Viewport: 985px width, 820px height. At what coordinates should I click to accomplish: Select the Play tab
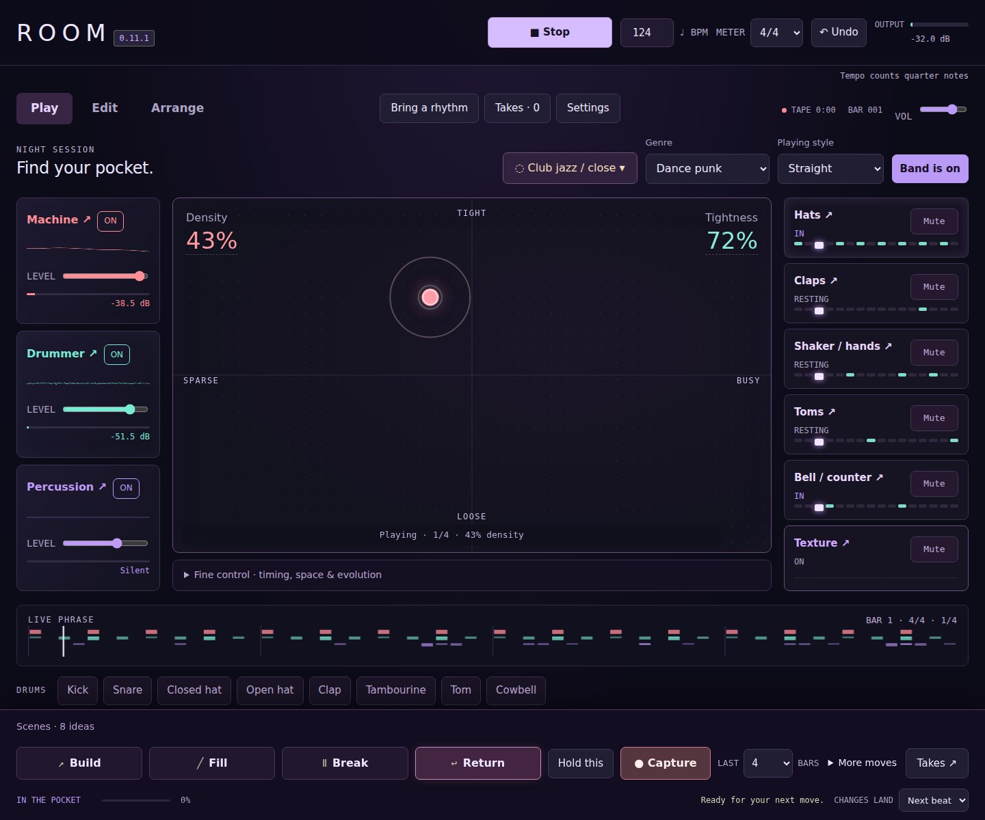click(44, 108)
